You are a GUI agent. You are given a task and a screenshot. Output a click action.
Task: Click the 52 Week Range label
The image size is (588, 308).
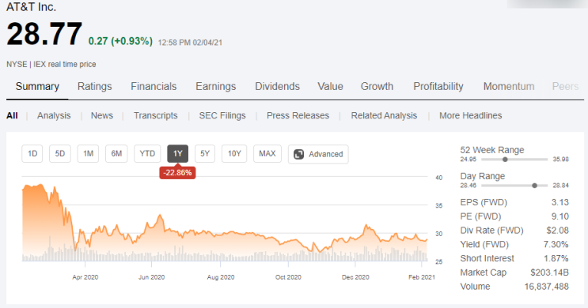click(x=492, y=150)
